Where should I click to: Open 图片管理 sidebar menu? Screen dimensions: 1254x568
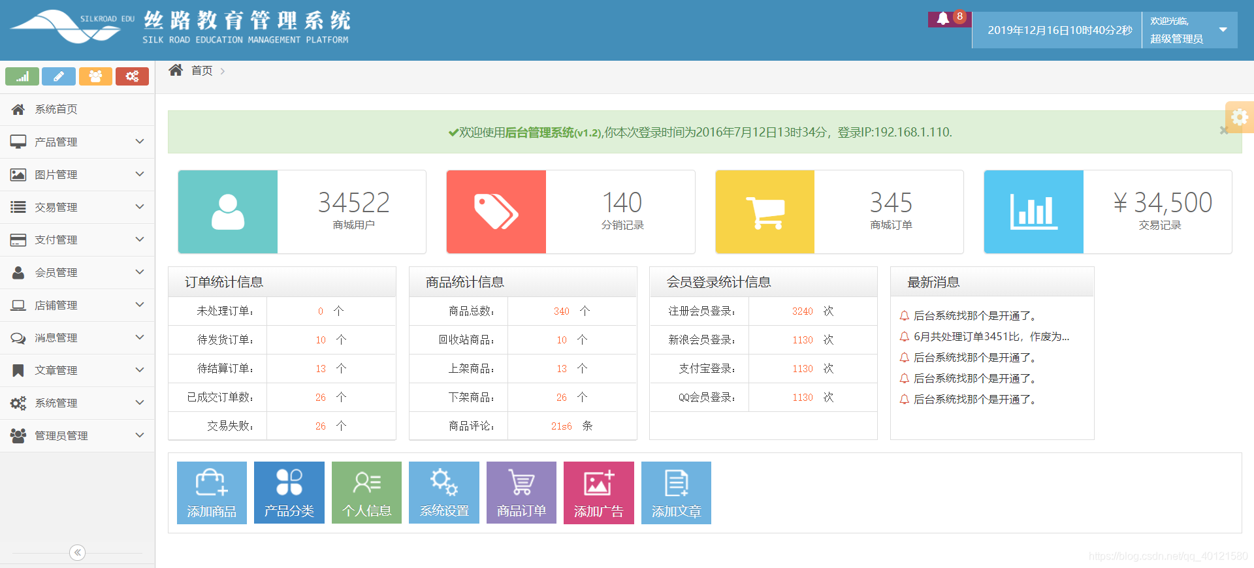[x=77, y=175]
